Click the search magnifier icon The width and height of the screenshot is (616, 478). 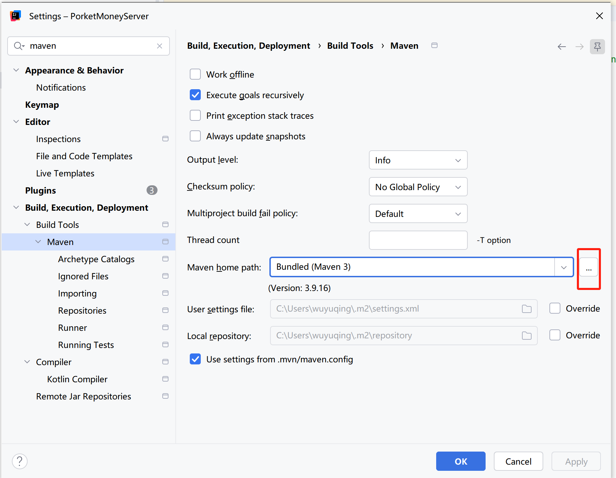(x=19, y=46)
